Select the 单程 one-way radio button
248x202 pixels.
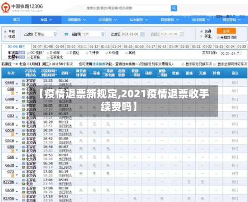(x=5, y=32)
